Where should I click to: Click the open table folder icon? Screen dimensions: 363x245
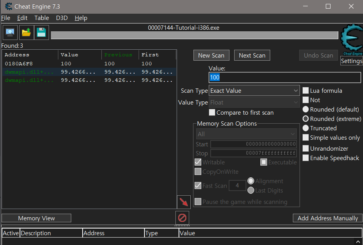(26, 32)
